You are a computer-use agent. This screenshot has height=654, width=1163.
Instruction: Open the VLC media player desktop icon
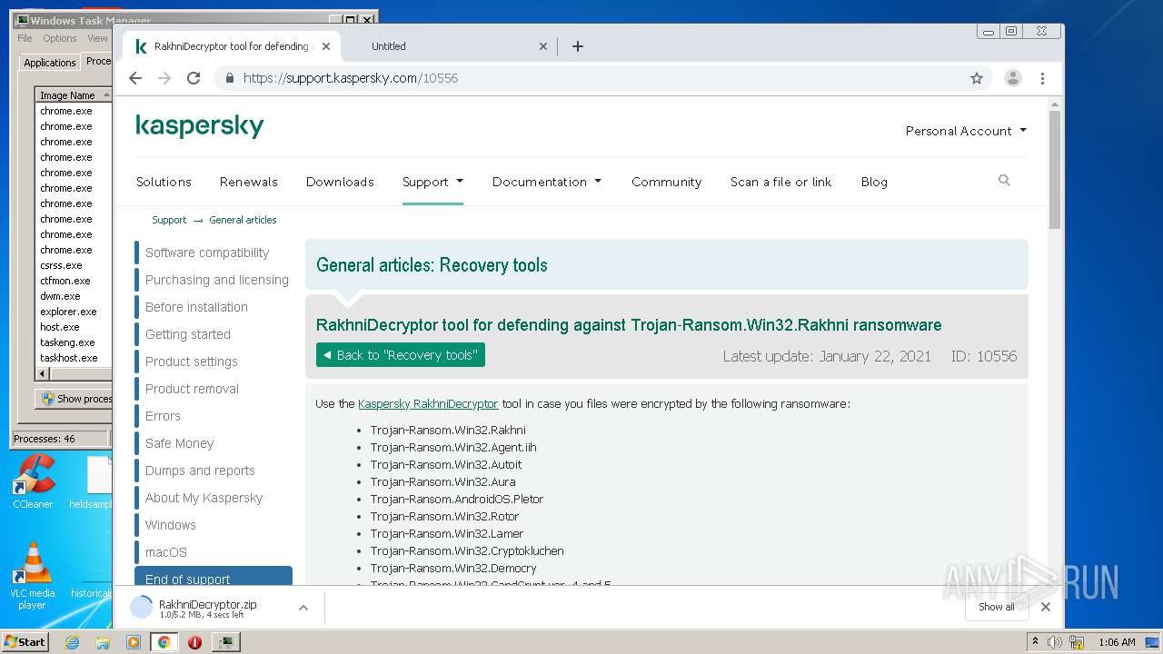click(x=33, y=576)
